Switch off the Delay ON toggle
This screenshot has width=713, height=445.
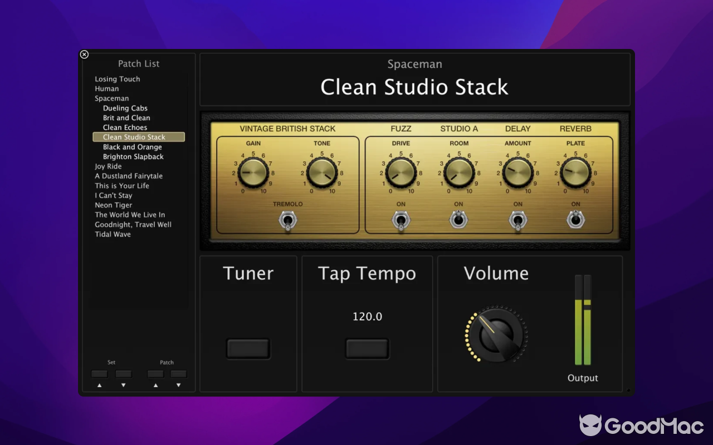click(517, 220)
